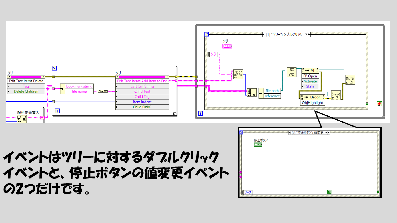
Task: Click the invoke node header above Edit Tree Items.Delete
Action: coord(26,77)
